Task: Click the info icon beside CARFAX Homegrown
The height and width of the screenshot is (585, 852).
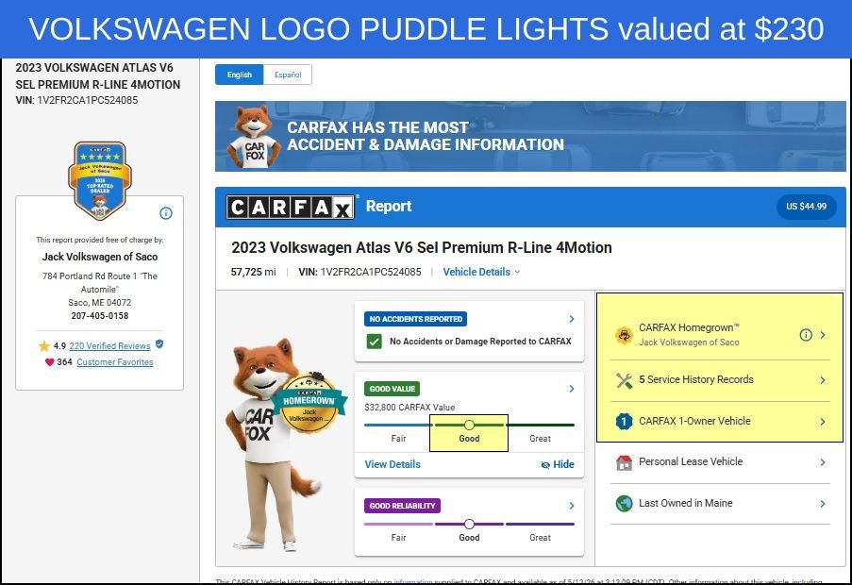Action: [806, 335]
